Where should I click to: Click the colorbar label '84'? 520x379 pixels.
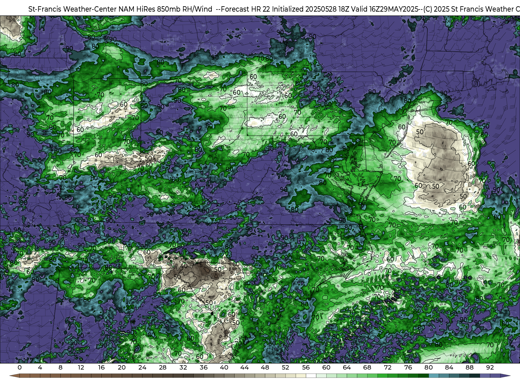[x=449, y=367]
